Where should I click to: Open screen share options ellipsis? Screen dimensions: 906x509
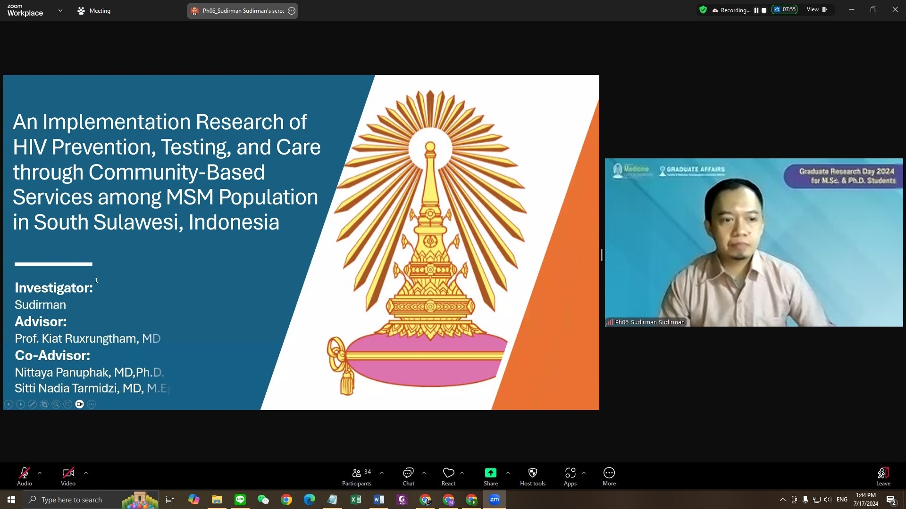[x=292, y=11]
